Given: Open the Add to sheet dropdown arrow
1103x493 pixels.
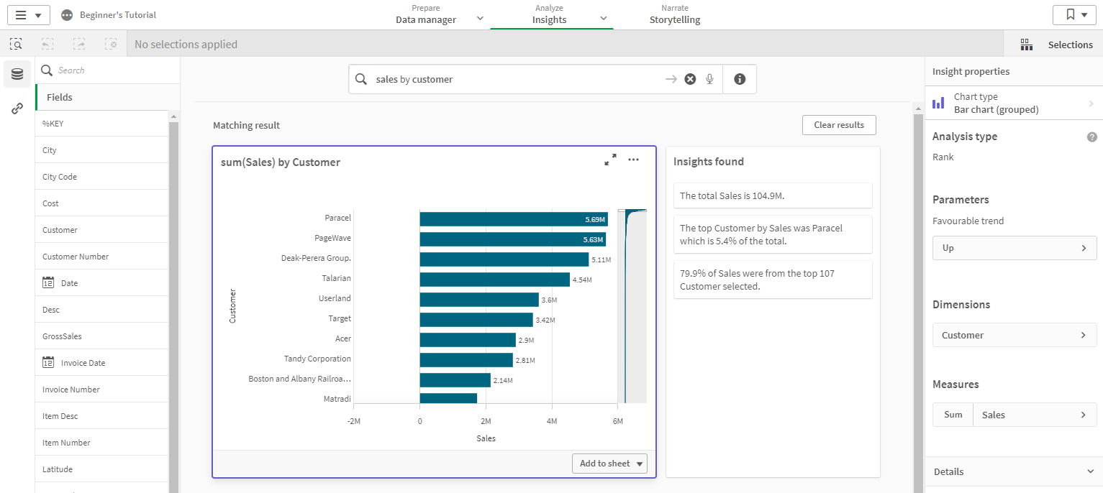Looking at the screenshot, I should point(639,464).
